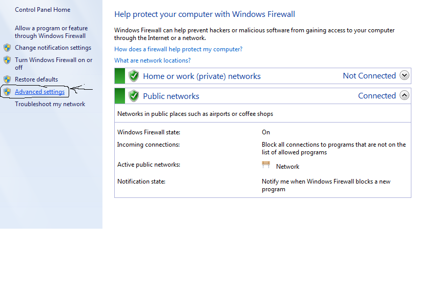Click shield icon beside Change notification settings
437x302 pixels.
tap(7, 48)
